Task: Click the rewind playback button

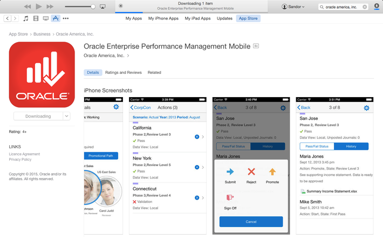Action: [28, 6]
